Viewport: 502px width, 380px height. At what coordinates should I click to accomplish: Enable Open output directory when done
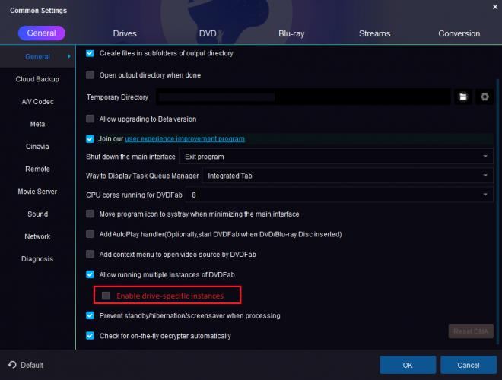point(90,74)
